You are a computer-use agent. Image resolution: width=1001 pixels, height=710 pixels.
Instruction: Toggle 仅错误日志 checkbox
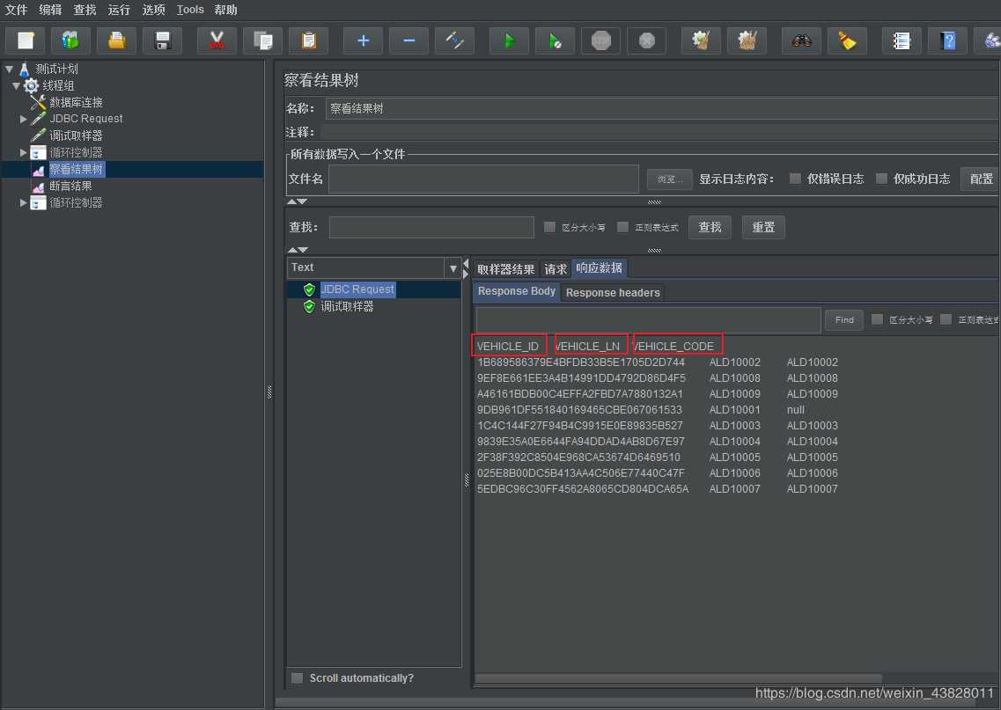(795, 179)
